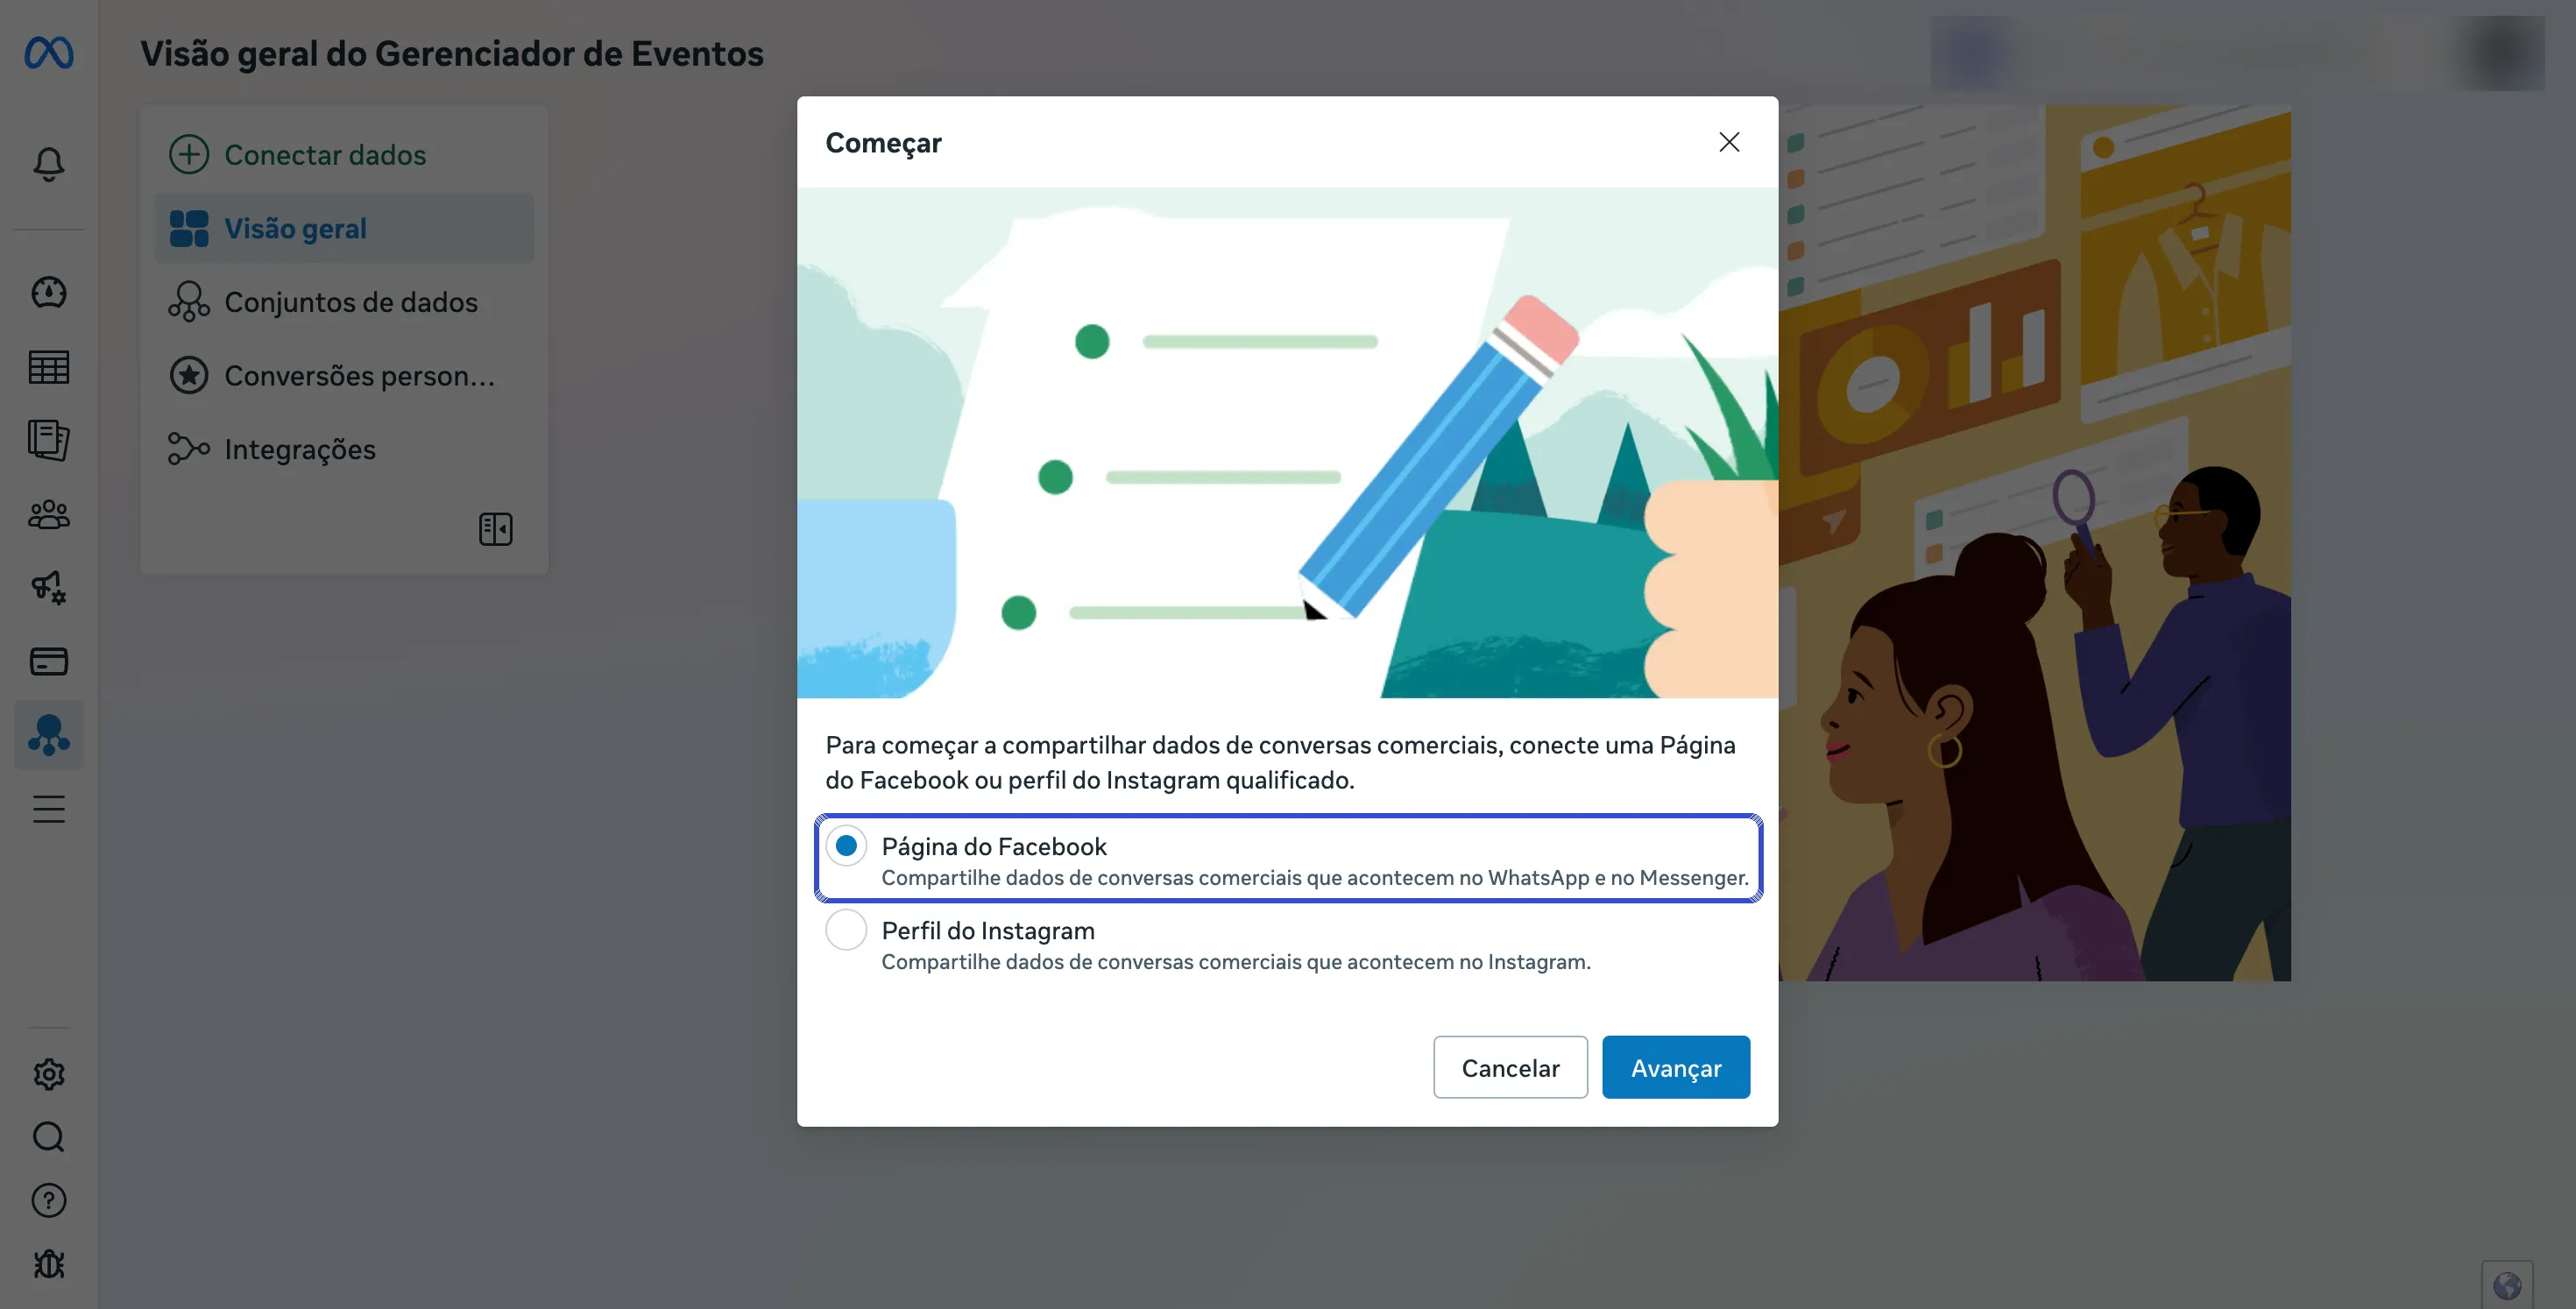This screenshot has height=1309, width=2576.
Task: Select the Página do Facebook option
Action: [1288, 858]
